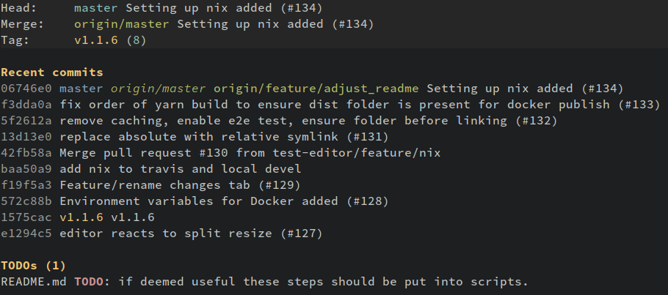Image resolution: width=668 pixels, height=295 pixels.
Task: Select commit hash 06746e0
Action: 26,89
